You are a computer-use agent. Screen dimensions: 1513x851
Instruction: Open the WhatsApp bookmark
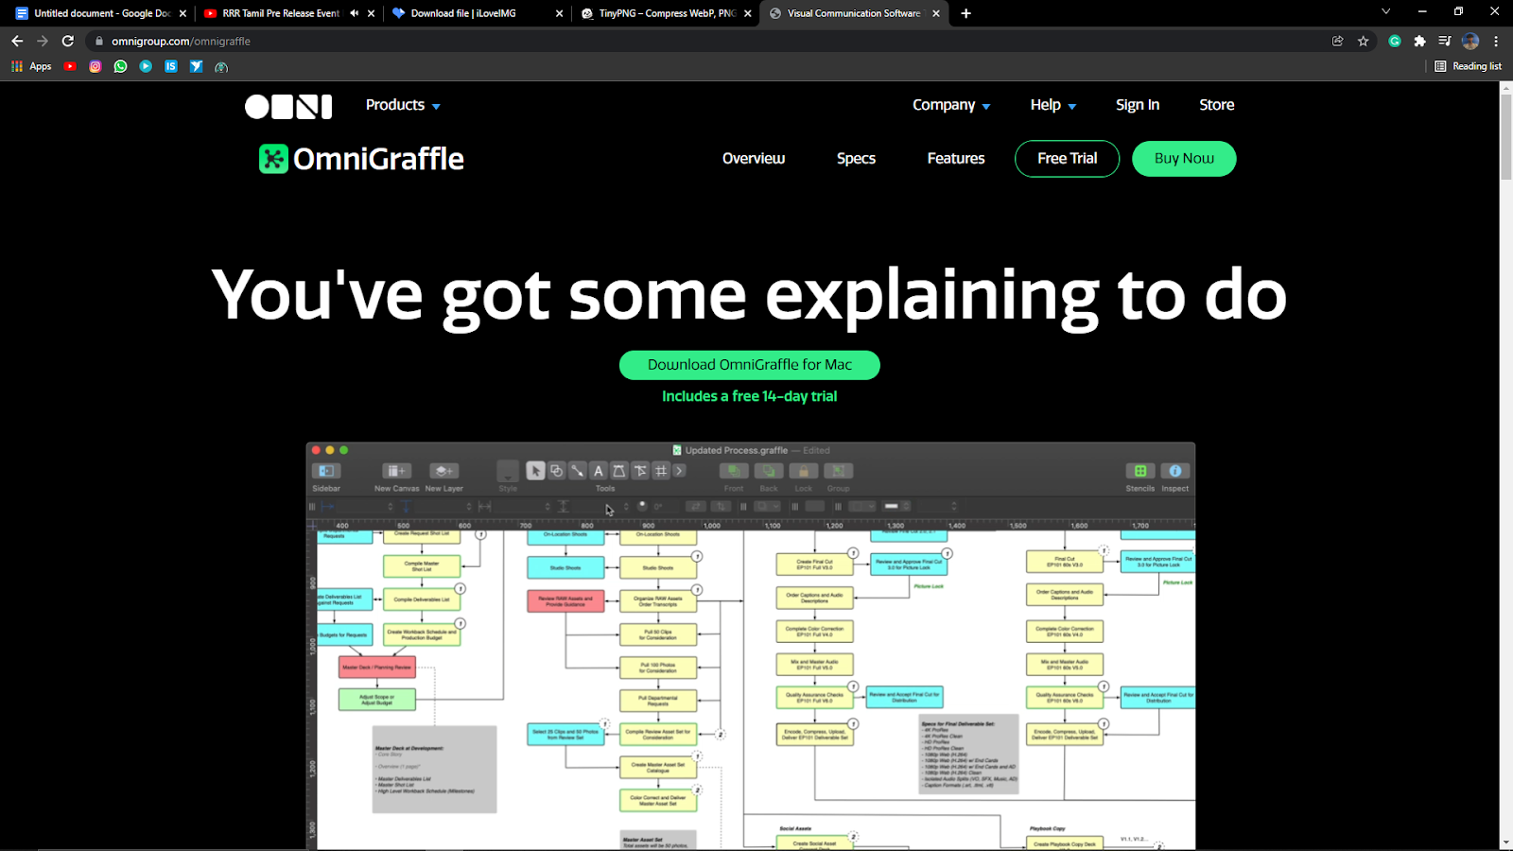point(120,66)
